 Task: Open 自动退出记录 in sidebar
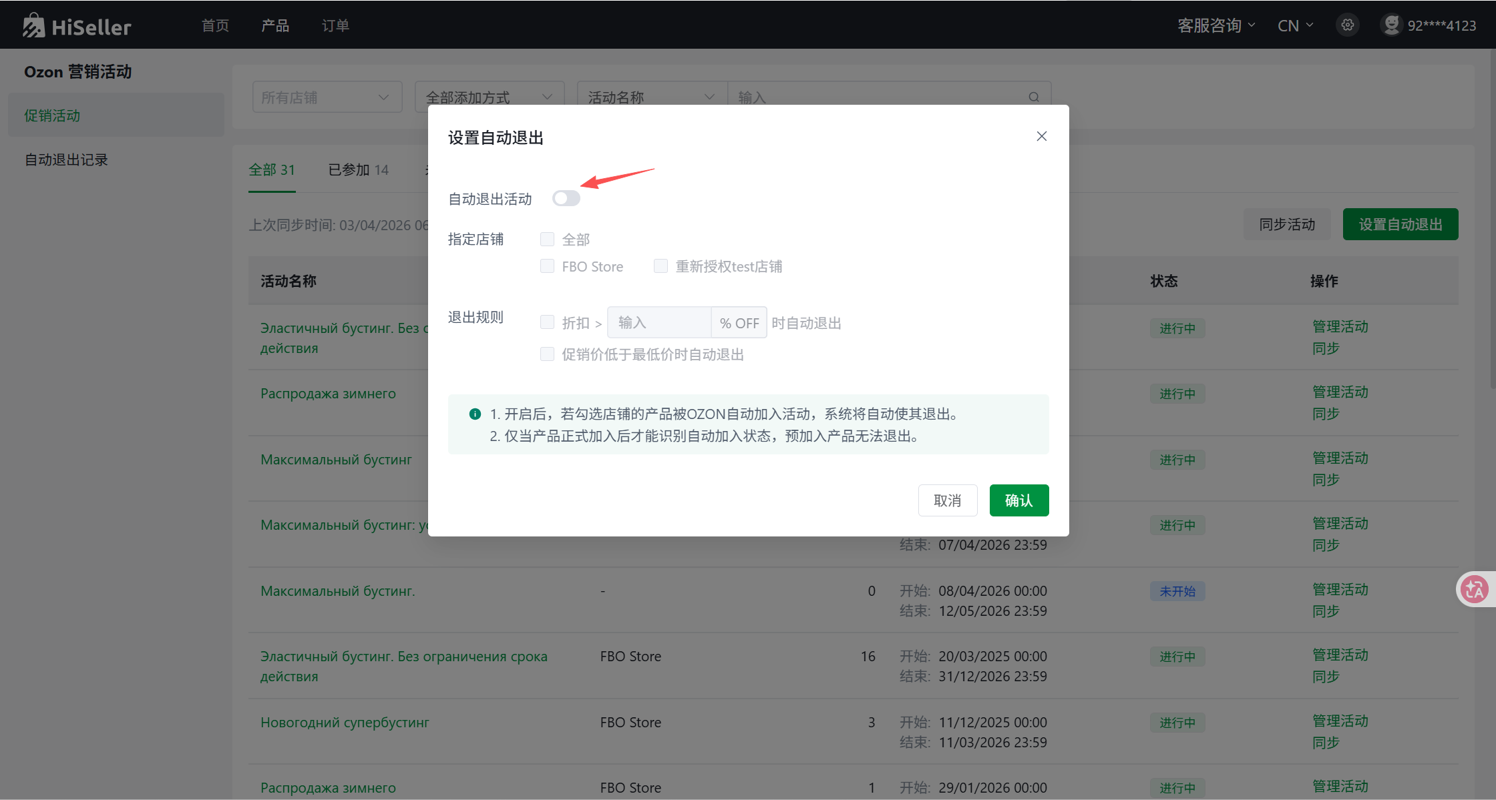pos(66,159)
